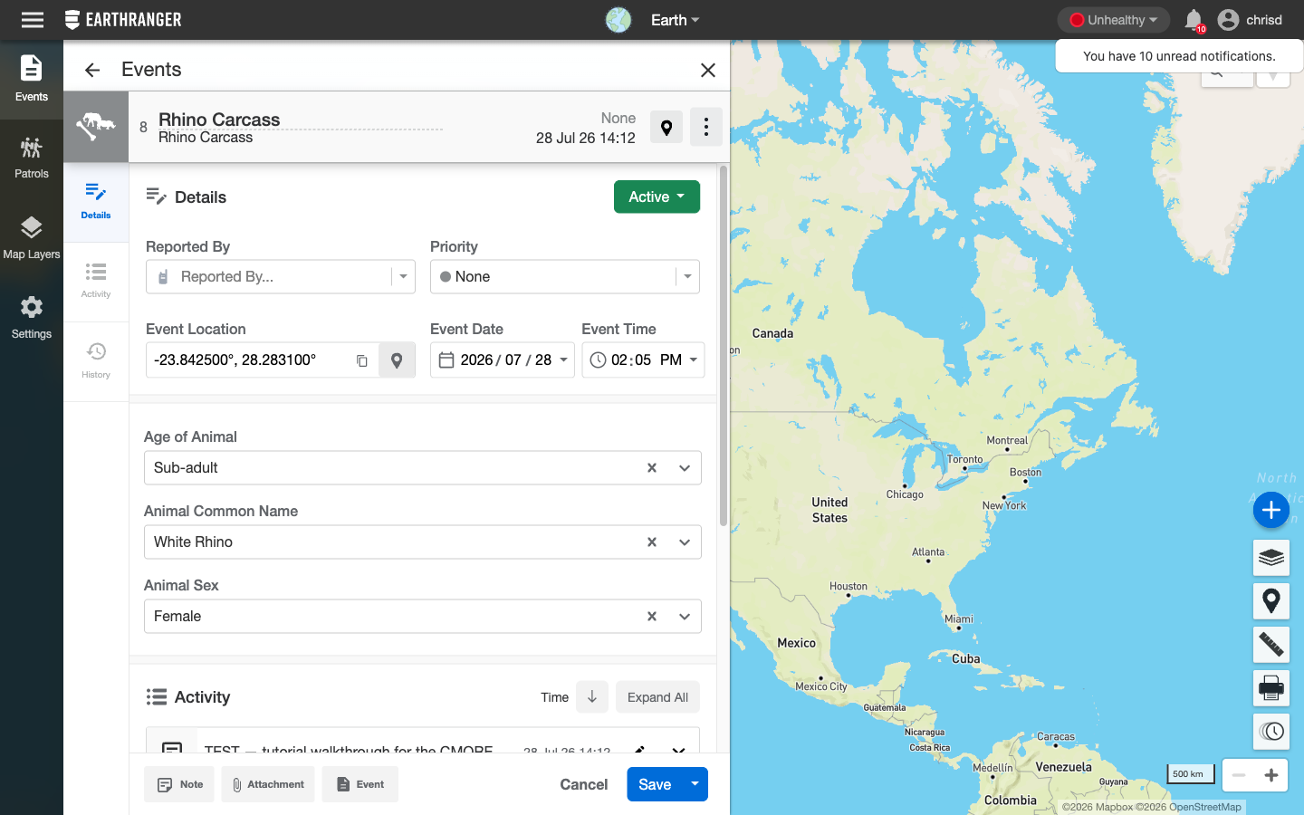Open Settings in the sidebar
This screenshot has height=815, width=1304.
coord(32,318)
